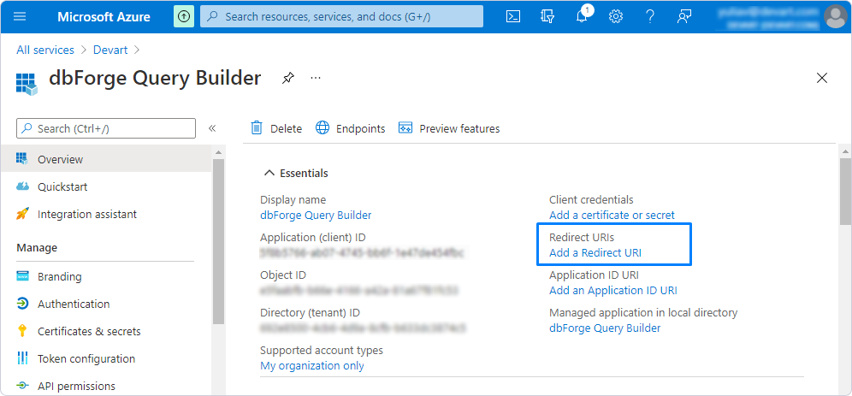Click the Application (client) ID label
852x396 pixels.
tap(313, 238)
